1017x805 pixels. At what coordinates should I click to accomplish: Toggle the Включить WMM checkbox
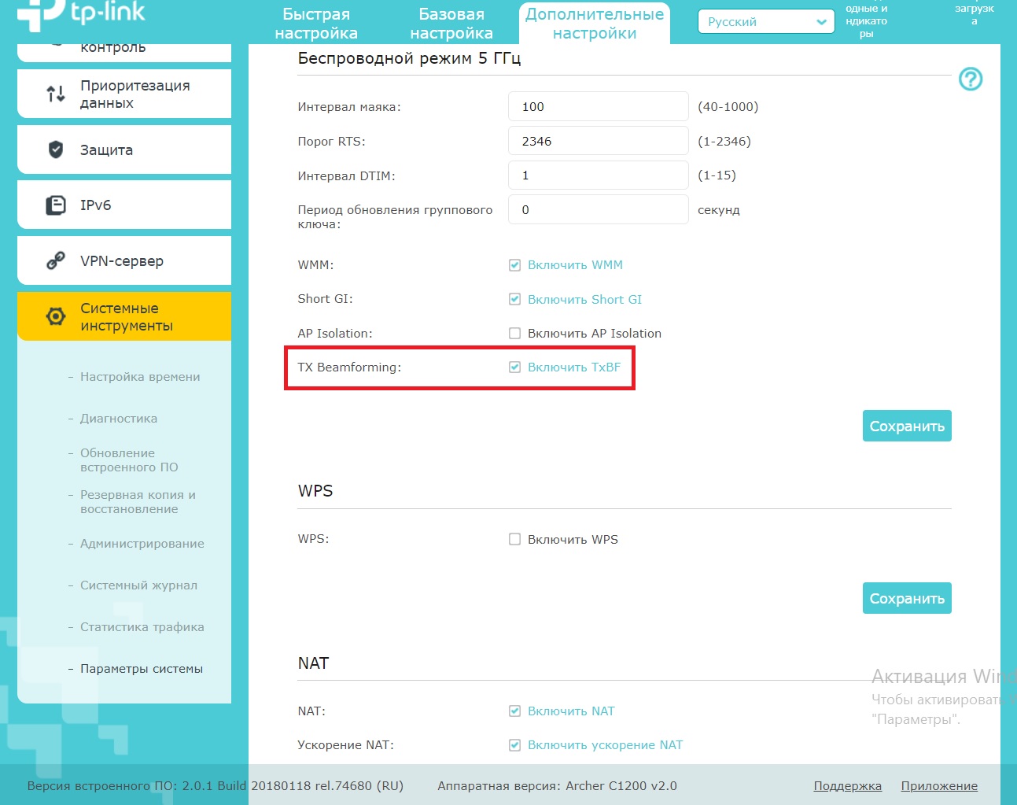point(514,265)
